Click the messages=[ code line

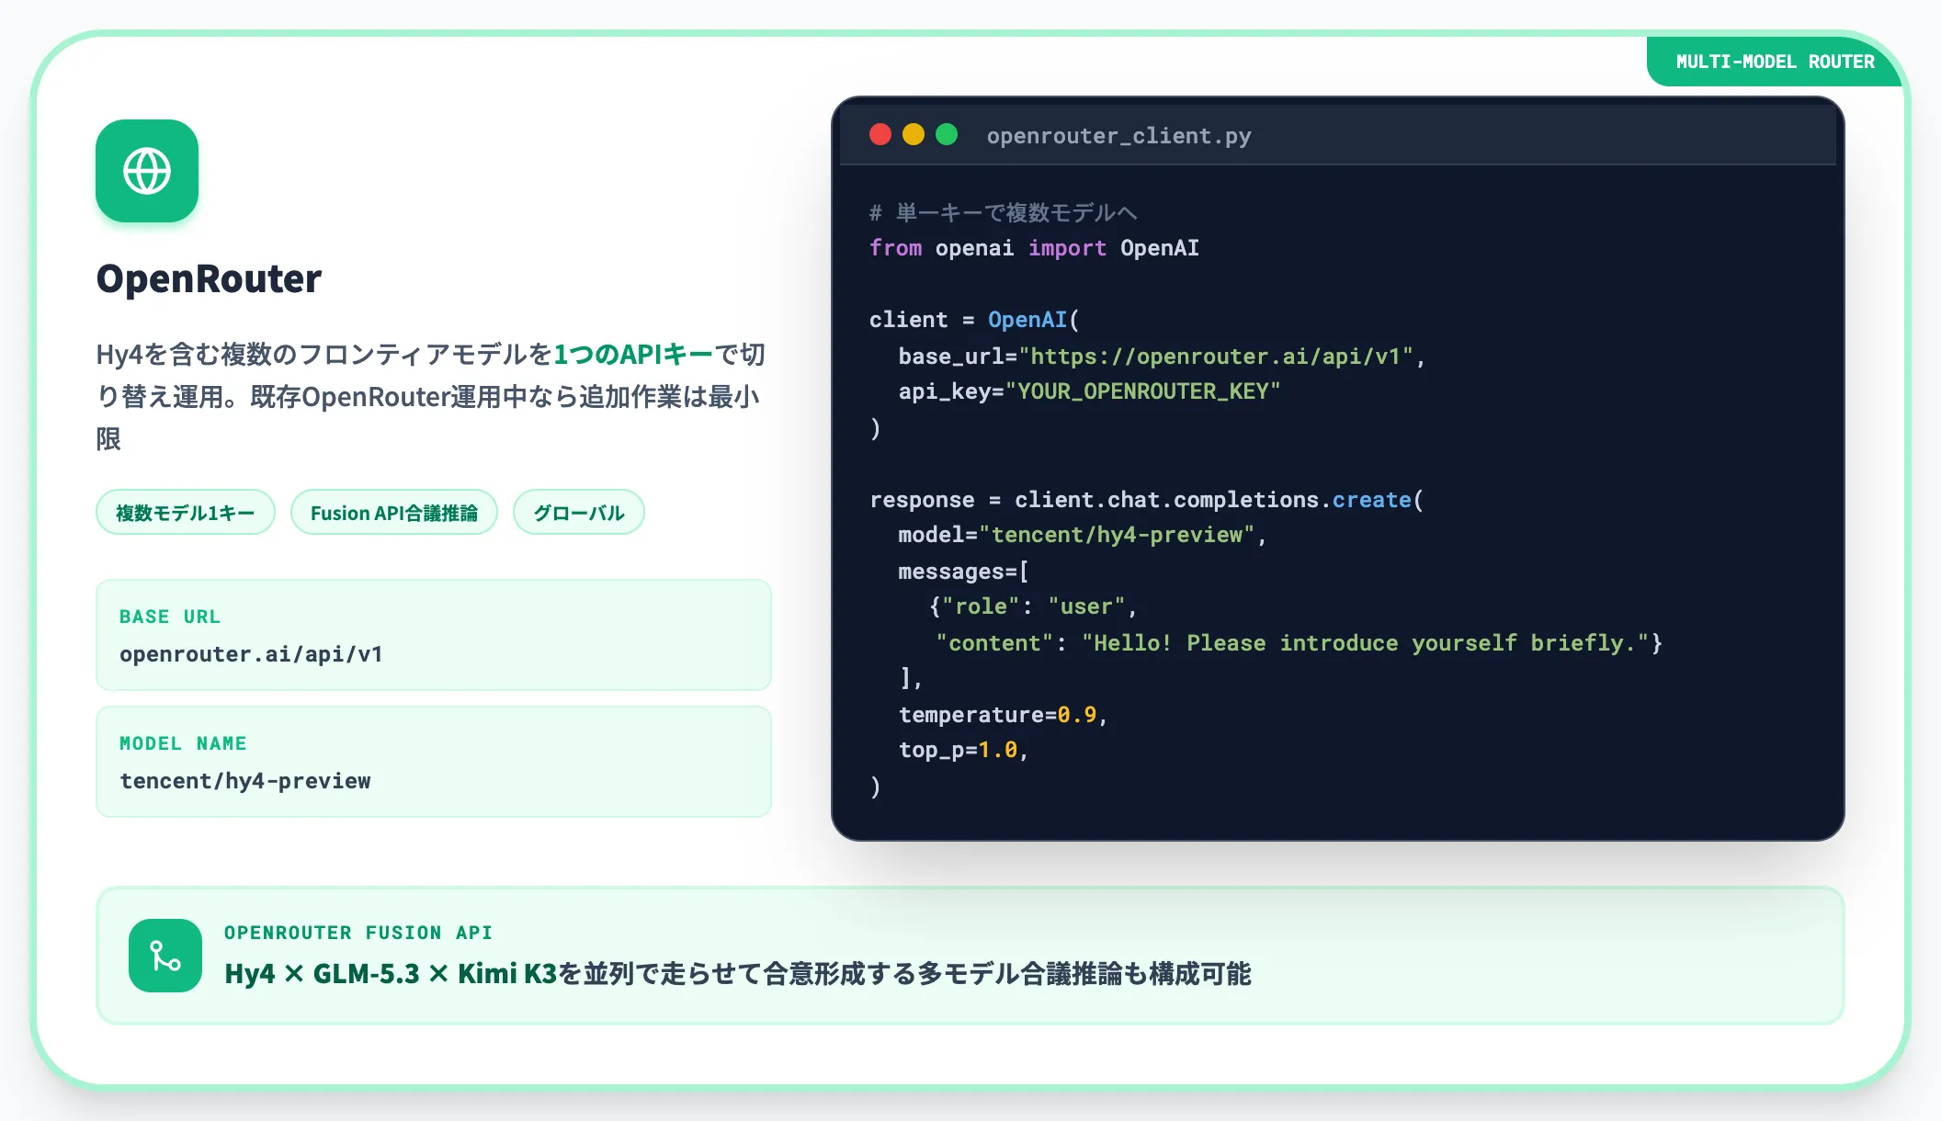(963, 572)
